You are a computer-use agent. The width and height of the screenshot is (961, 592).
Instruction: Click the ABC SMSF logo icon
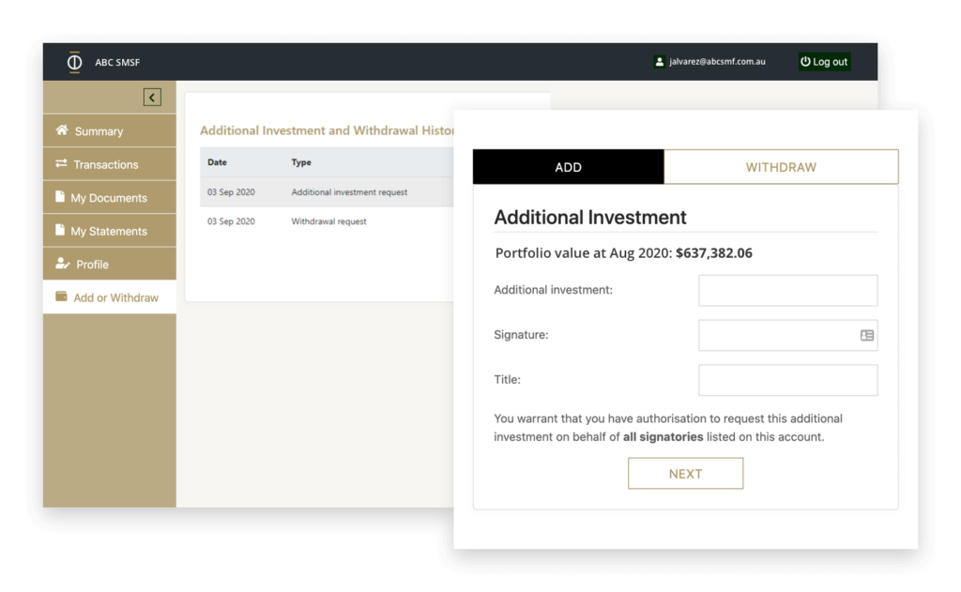click(74, 62)
